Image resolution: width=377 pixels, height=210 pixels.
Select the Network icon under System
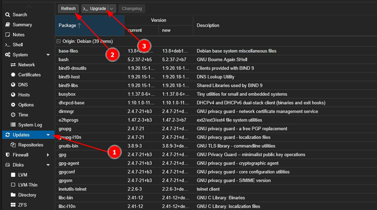pos(14,65)
